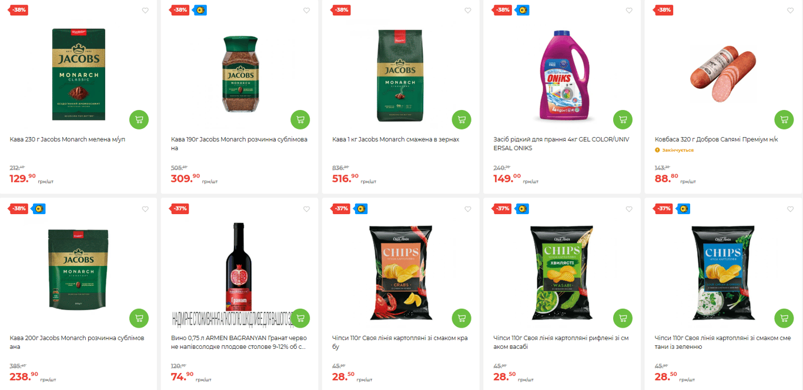Add Jacobs Monarch 230 г ground coffee to cart
Viewport: 803px width, 390px height.
[x=139, y=119]
